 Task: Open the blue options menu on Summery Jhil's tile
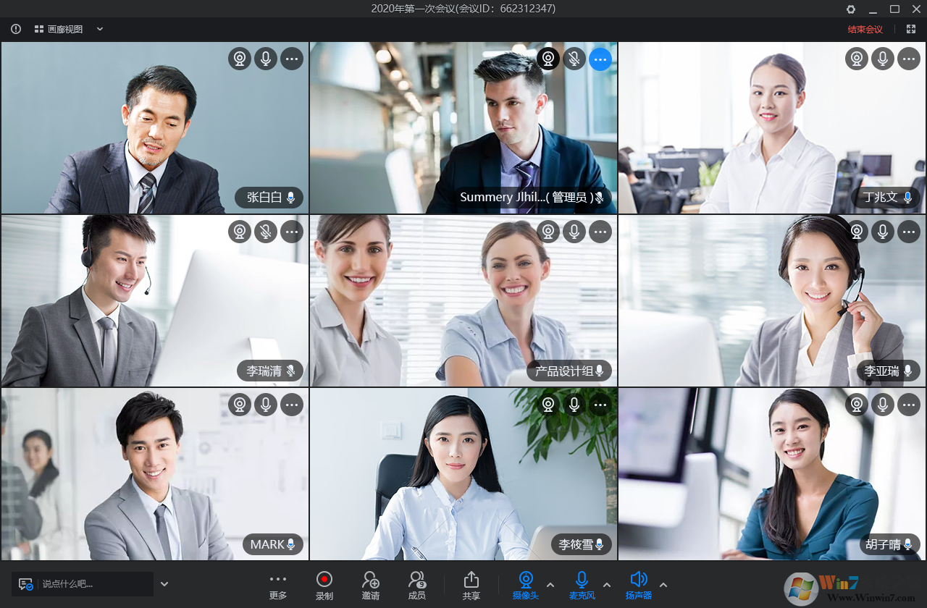[600, 59]
